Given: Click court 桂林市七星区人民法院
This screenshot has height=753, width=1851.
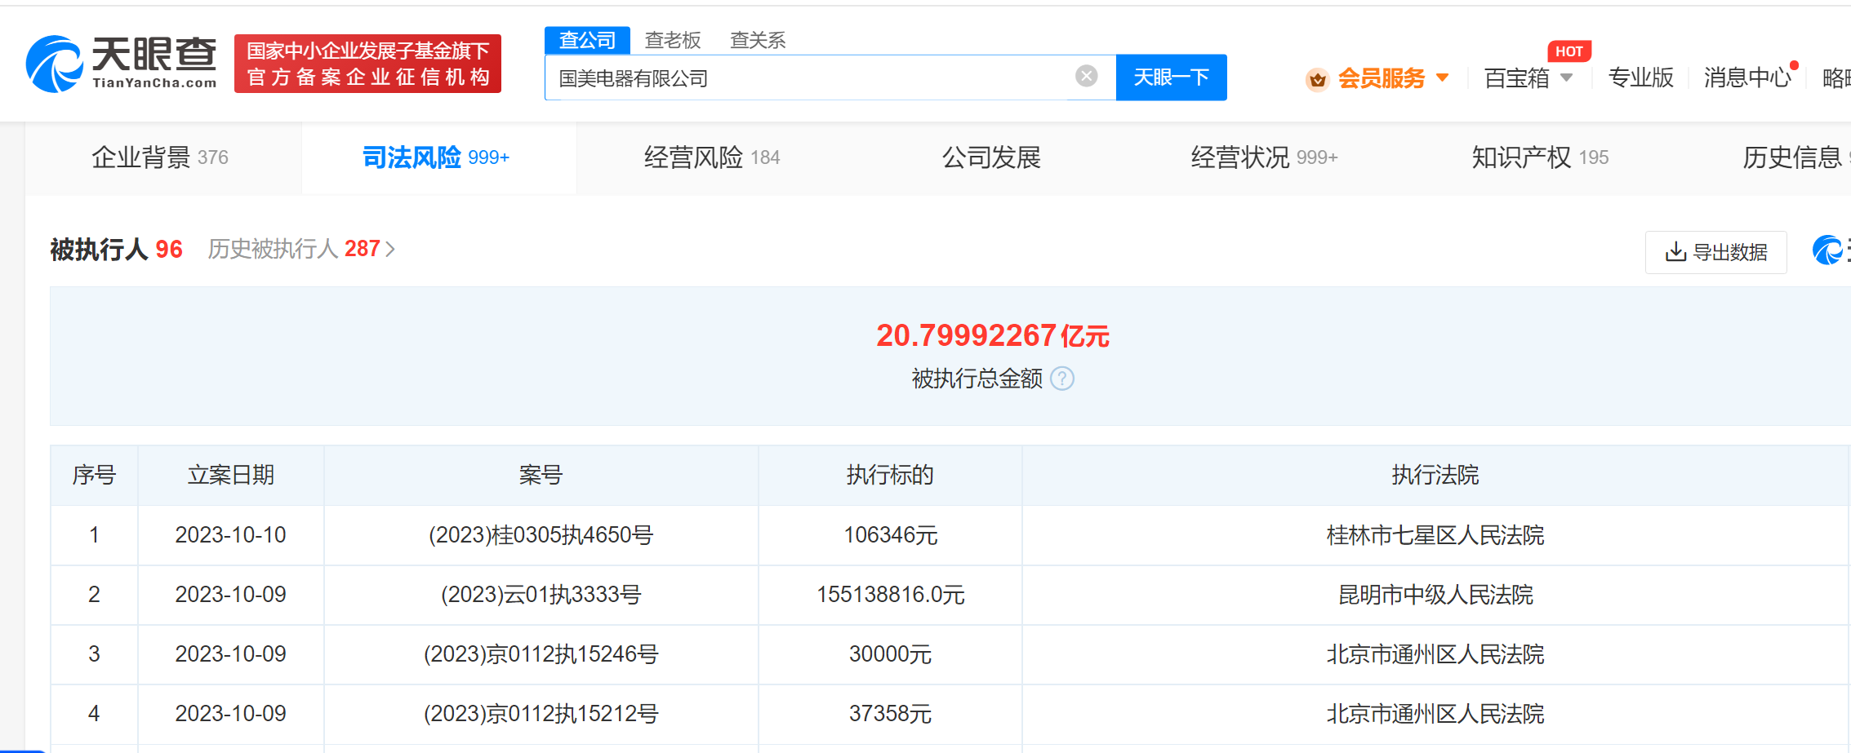Looking at the screenshot, I should (1435, 535).
